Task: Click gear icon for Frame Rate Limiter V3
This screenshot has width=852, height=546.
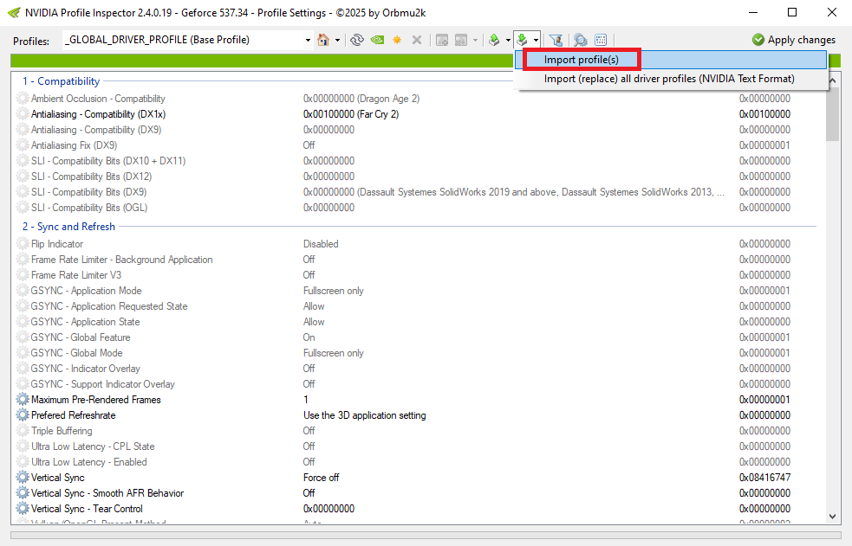Action: [23, 275]
